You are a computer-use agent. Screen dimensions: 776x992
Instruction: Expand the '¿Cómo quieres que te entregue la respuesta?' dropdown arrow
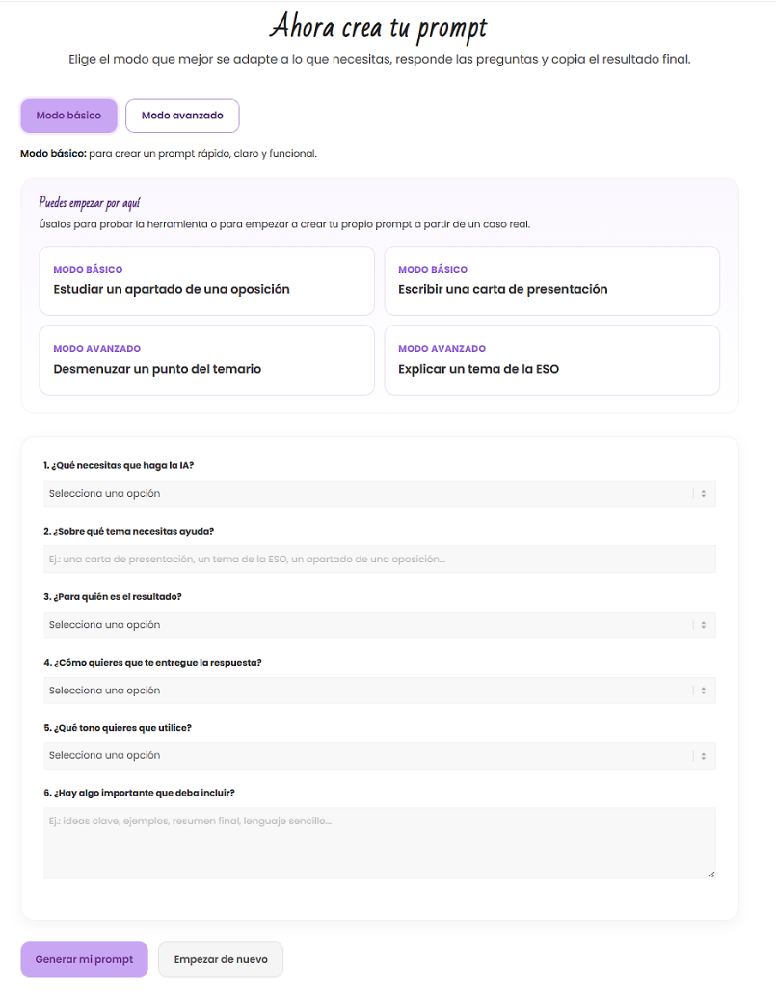703,691
